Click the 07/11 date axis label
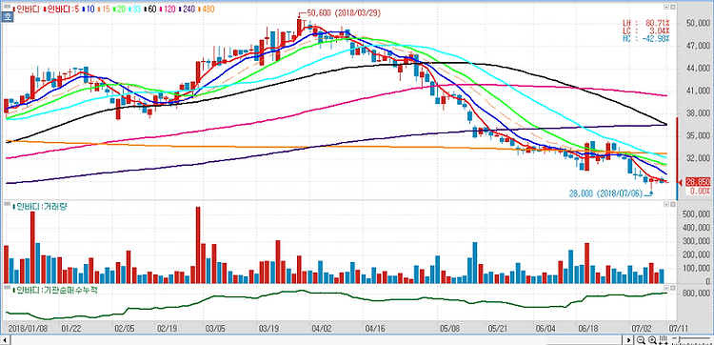 pyautogui.click(x=678, y=328)
